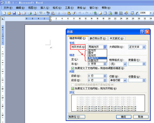Show the Drawing toolbar icon
154x123 pixels.
[x=126, y=13]
